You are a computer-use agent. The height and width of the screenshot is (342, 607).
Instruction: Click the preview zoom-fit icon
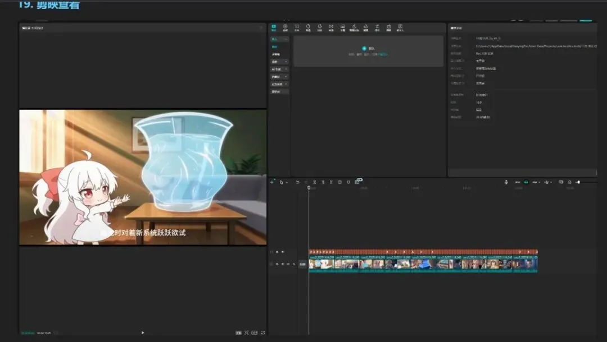coord(246,332)
